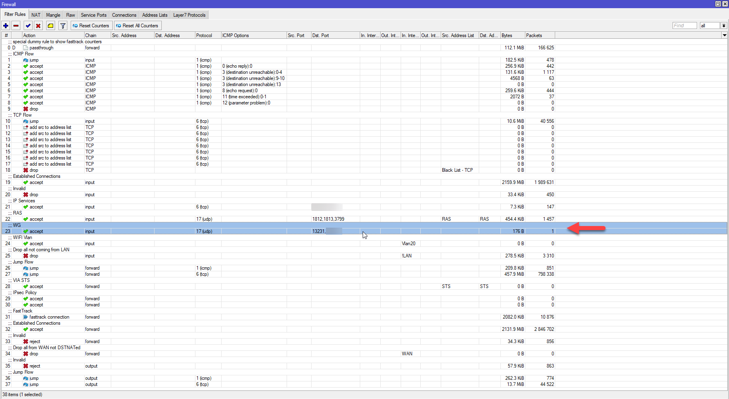Expand the column chooser arrow in header
The image size is (729, 399).
[725, 35]
